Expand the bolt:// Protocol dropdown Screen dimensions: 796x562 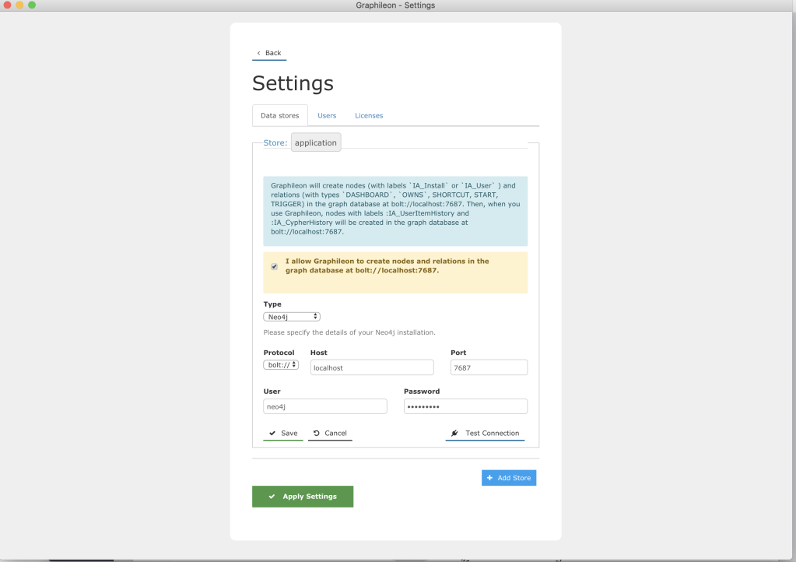pyautogui.click(x=281, y=365)
